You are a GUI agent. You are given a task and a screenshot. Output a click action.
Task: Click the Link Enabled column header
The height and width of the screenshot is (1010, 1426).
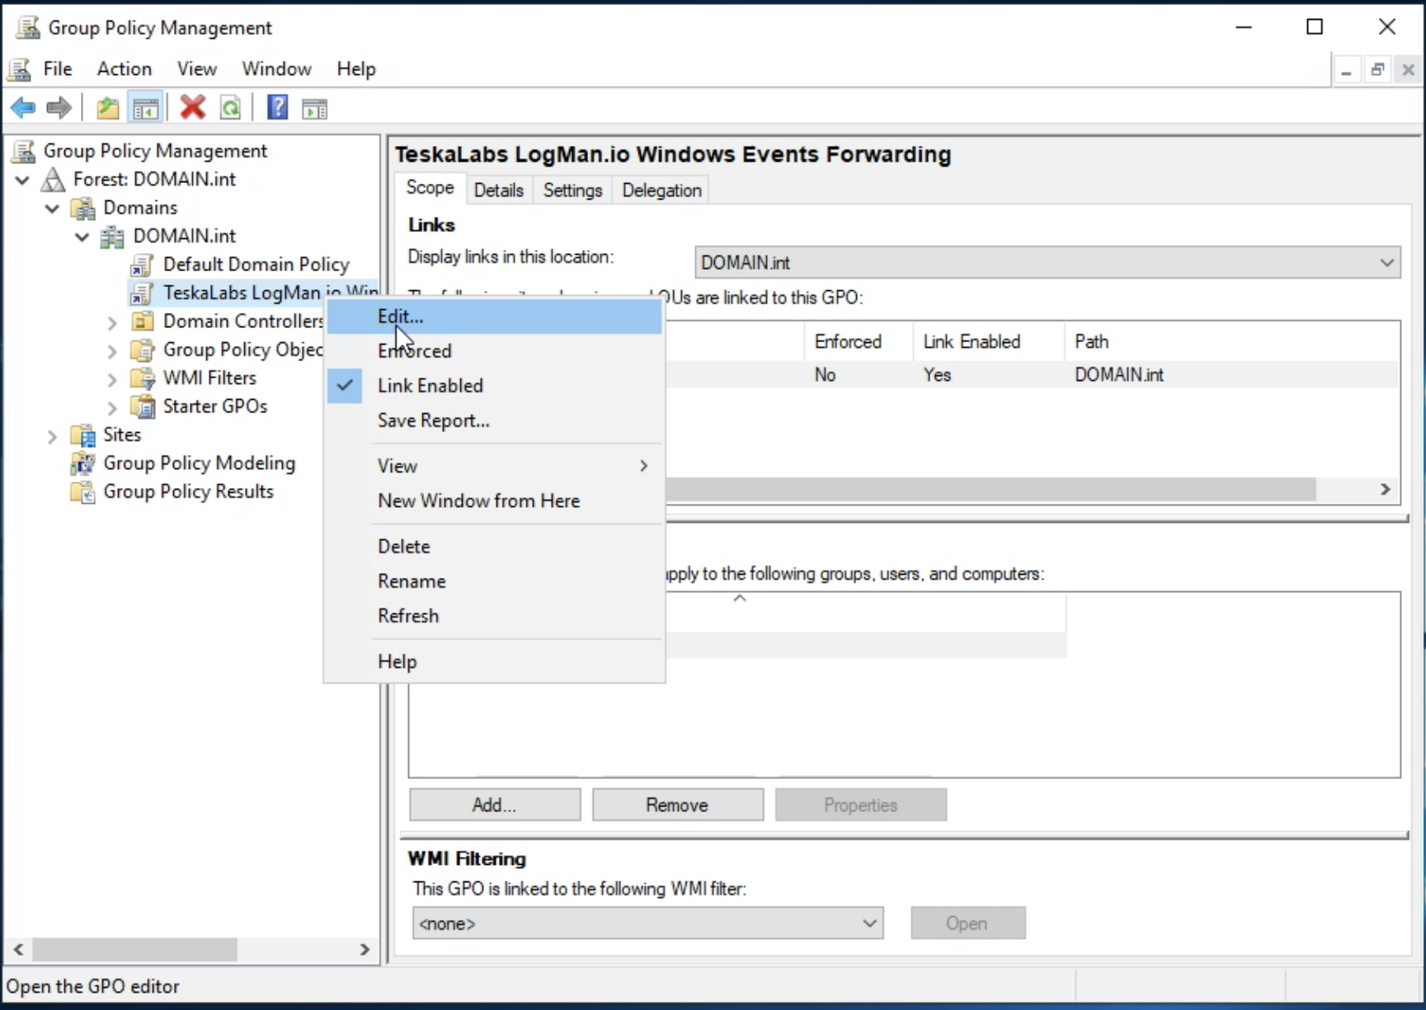coord(988,342)
